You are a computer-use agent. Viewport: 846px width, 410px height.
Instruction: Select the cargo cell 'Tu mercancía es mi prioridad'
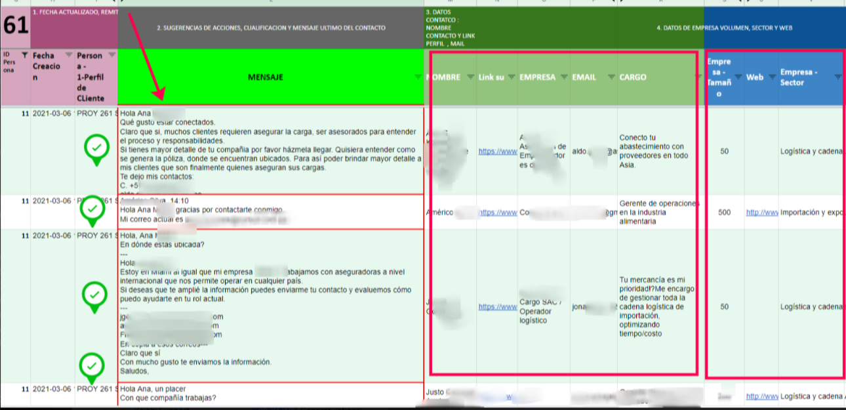click(x=660, y=306)
